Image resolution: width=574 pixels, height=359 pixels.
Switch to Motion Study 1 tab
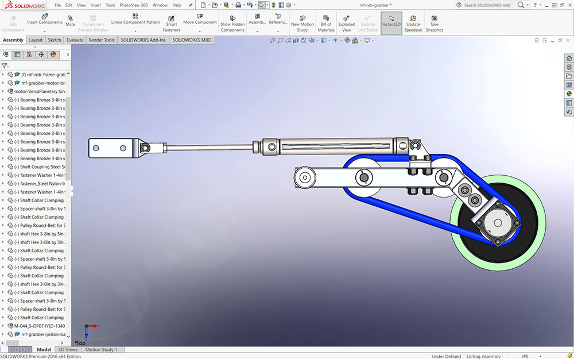click(x=101, y=349)
